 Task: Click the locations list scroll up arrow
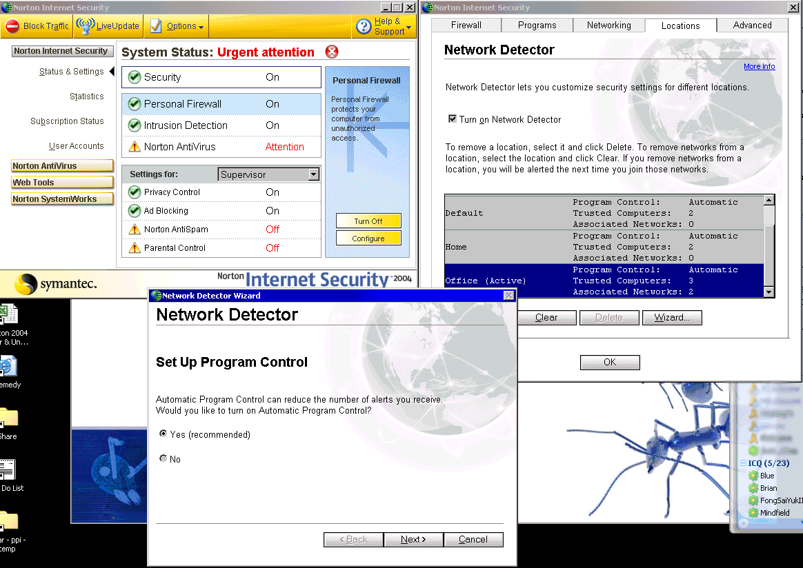[x=769, y=200]
